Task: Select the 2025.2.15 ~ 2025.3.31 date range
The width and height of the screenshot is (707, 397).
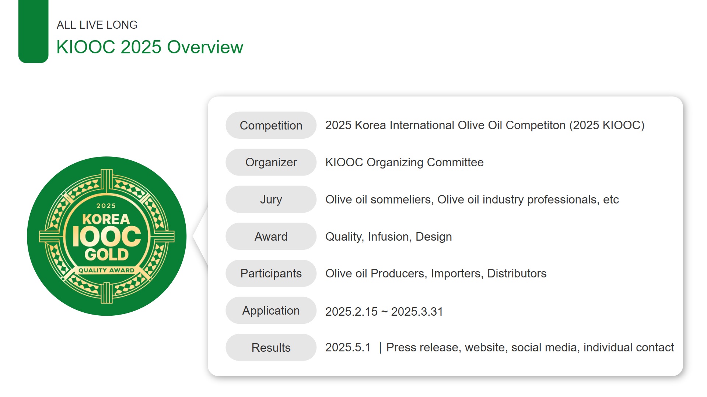Action: click(384, 312)
